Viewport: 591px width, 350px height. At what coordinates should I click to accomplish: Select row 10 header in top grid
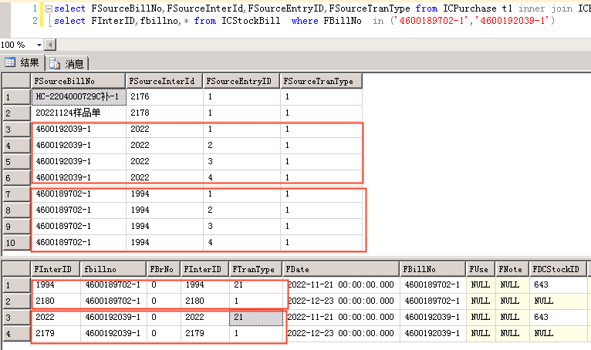(15, 242)
